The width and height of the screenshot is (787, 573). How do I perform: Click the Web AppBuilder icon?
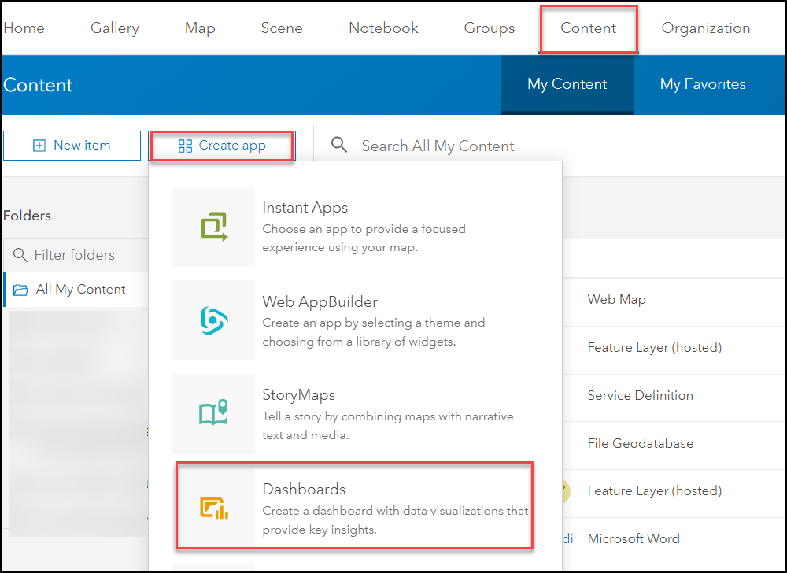[x=214, y=320]
